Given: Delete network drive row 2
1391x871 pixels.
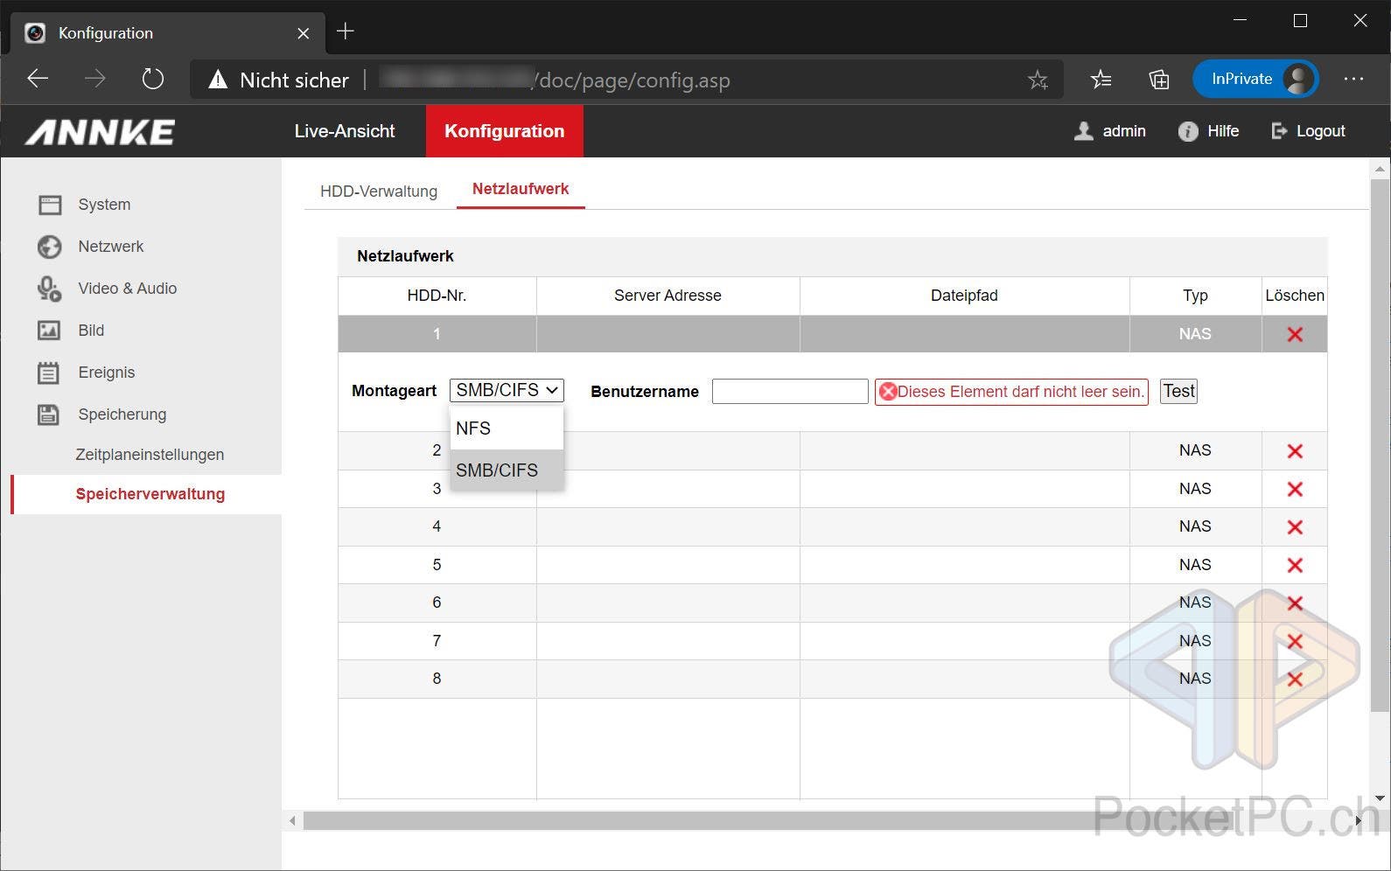Looking at the screenshot, I should coord(1295,451).
